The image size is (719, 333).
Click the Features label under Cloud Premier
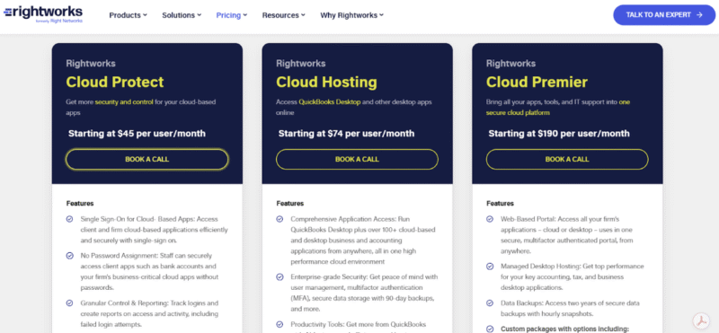click(500, 204)
